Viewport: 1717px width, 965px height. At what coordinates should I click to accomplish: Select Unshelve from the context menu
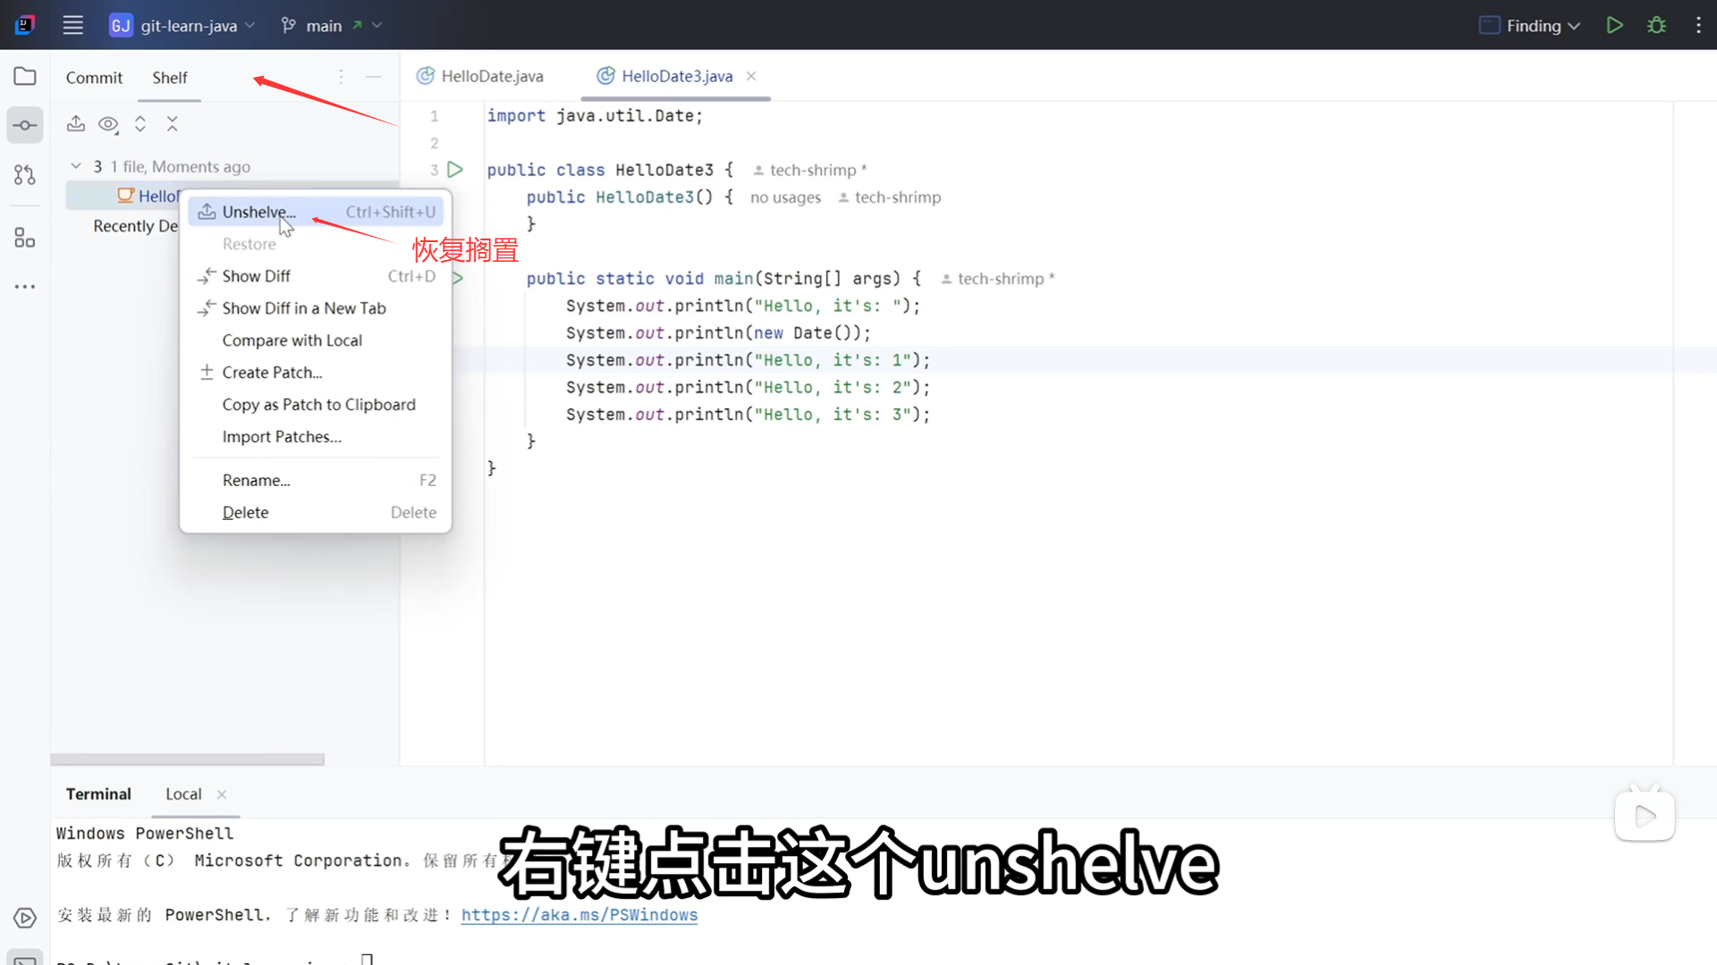pyautogui.click(x=258, y=212)
